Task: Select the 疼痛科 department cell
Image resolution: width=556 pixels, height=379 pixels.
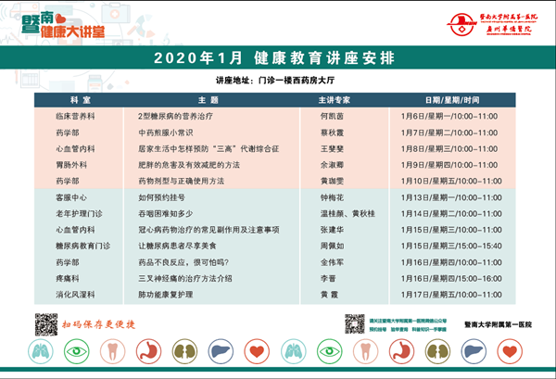Action: [68, 278]
